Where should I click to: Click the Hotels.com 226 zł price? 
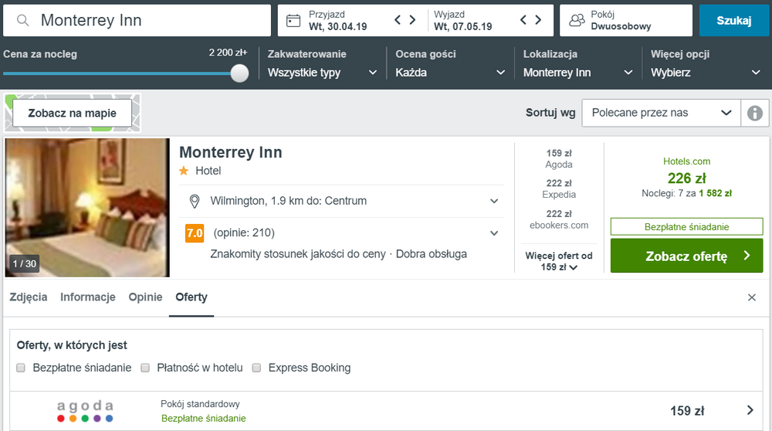tap(687, 178)
